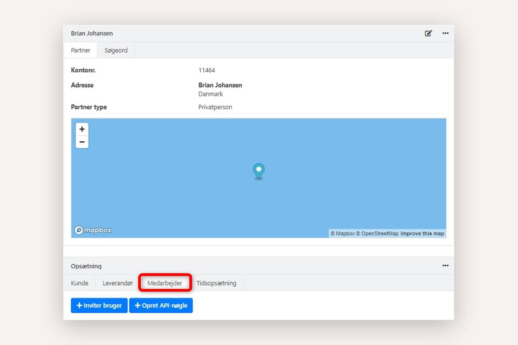This screenshot has height=345, width=518.
Task: Click the account number 11464
Action: click(207, 70)
